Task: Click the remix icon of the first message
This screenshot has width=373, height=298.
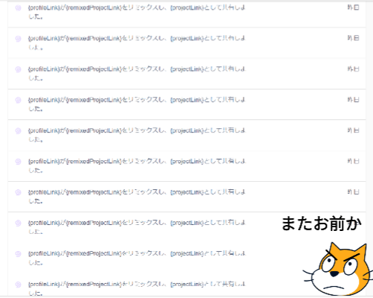Action: tap(18, 8)
